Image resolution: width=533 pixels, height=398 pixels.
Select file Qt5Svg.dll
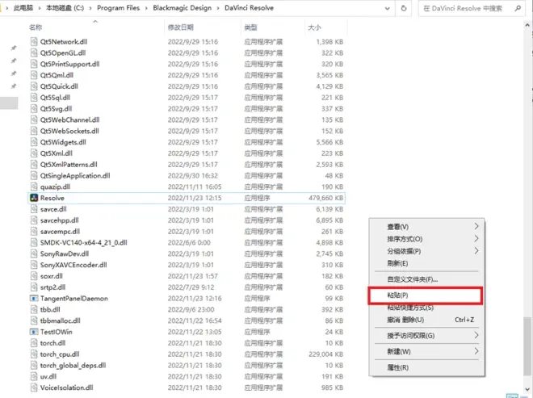(56, 109)
